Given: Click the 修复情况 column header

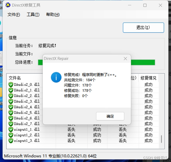Looking at the screenshot, I should click(148, 78).
